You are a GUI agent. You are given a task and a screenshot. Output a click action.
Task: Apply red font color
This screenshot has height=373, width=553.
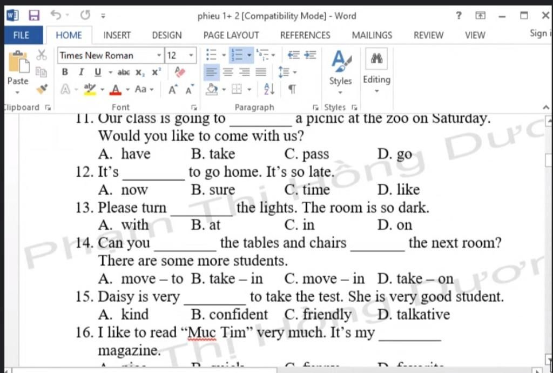tap(116, 89)
